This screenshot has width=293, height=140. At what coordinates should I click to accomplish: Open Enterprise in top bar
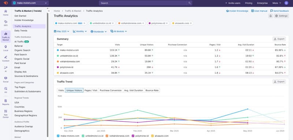click(262, 3)
